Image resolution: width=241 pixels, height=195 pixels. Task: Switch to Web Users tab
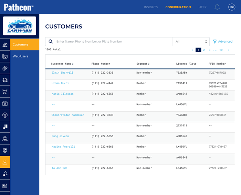[x=20, y=56]
